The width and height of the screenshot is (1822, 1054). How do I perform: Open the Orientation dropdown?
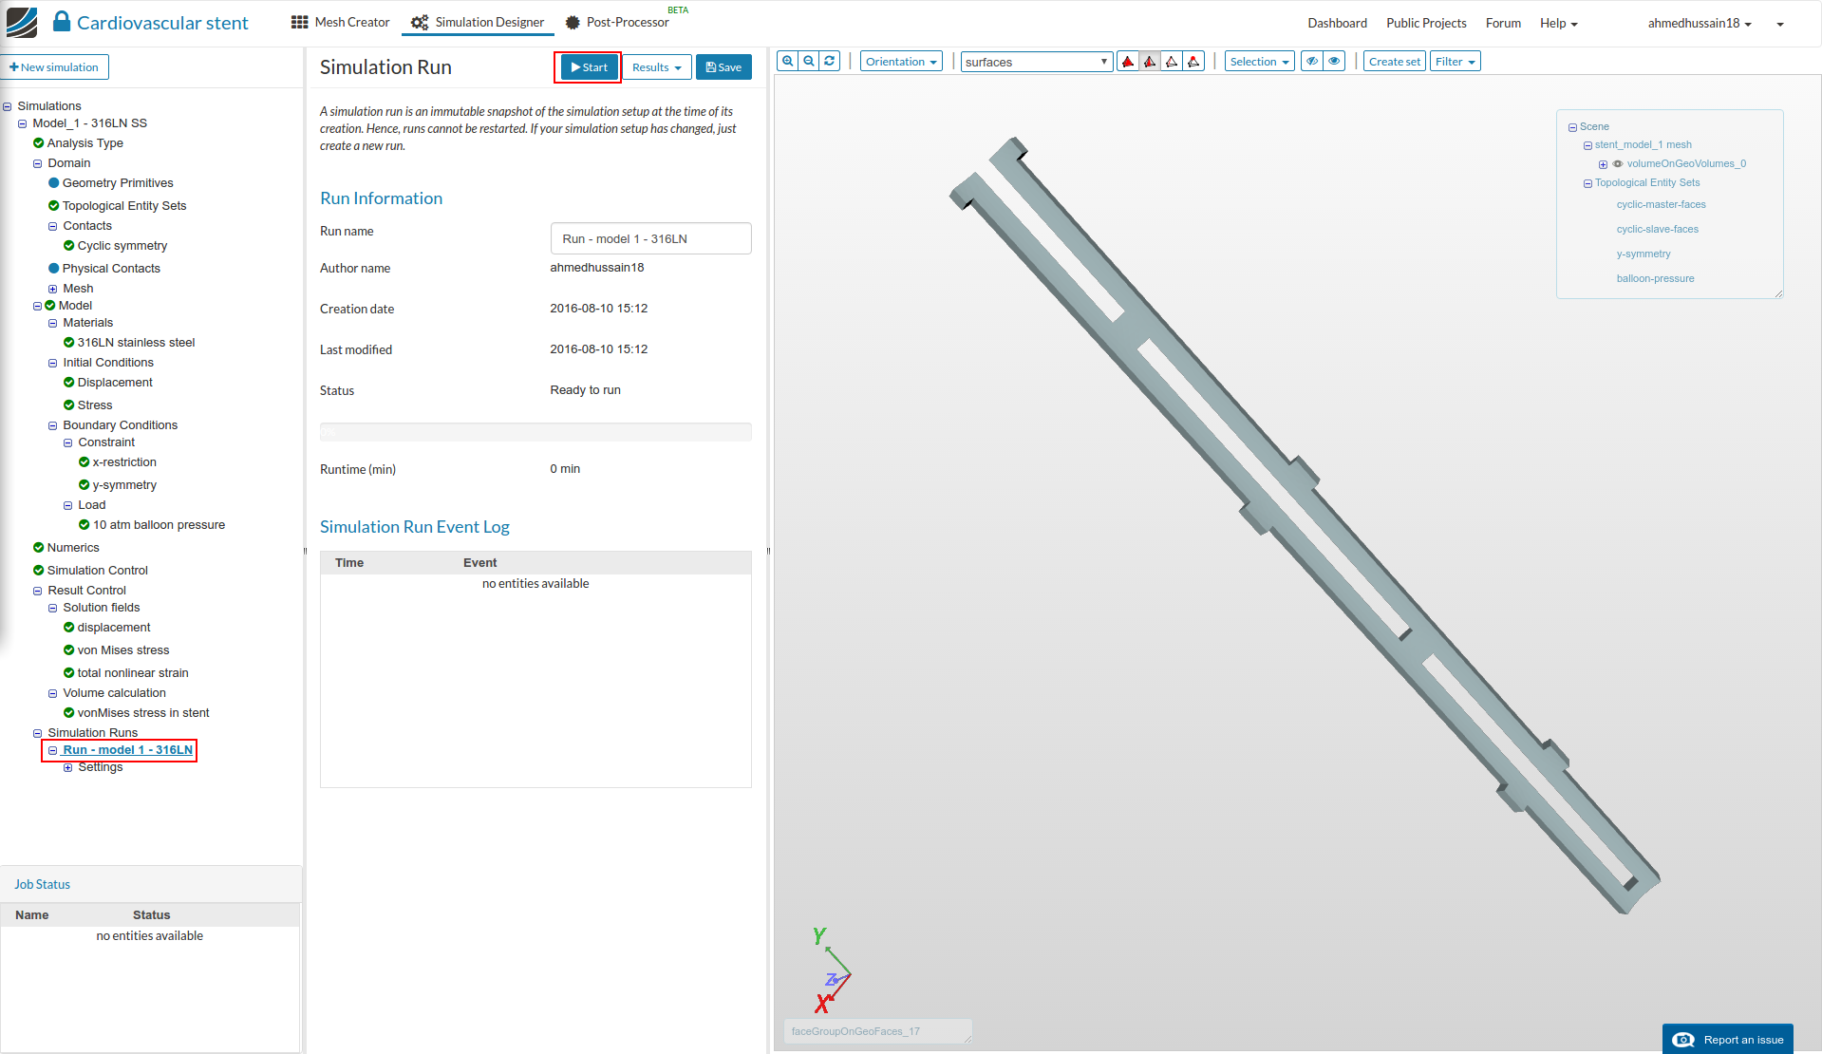coord(901,62)
